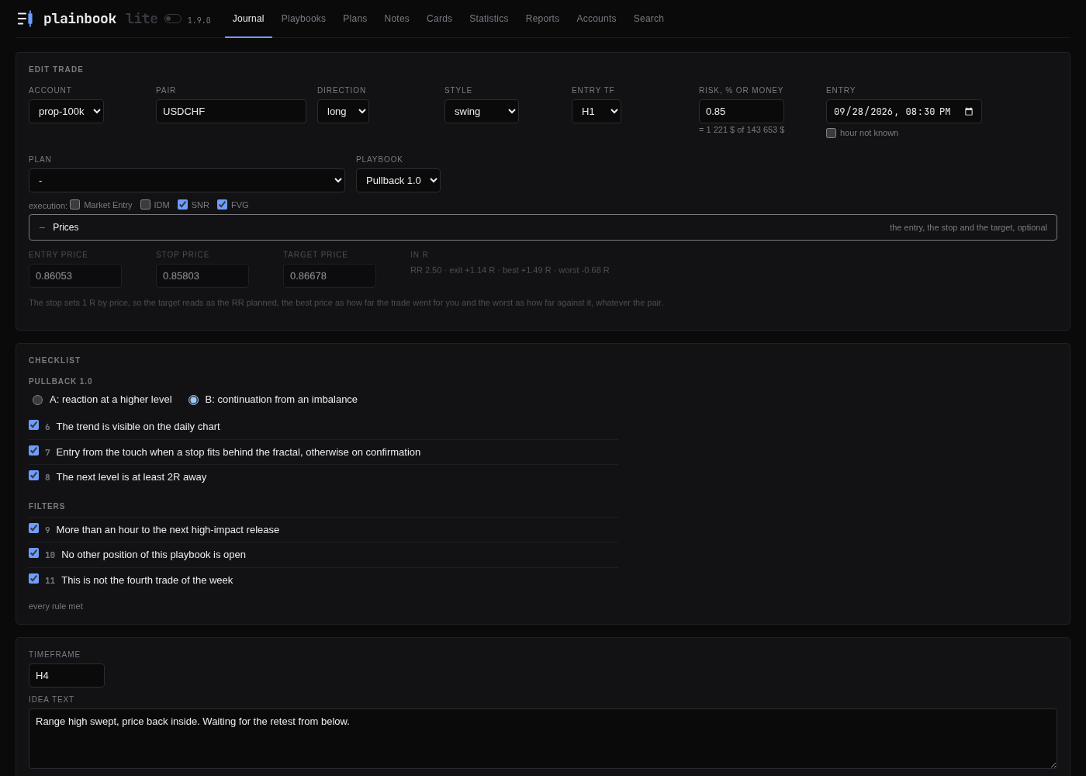Uncheck 'More than an hour to the next high-impact release'
This screenshot has width=1086, height=776.
(x=33, y=528)
